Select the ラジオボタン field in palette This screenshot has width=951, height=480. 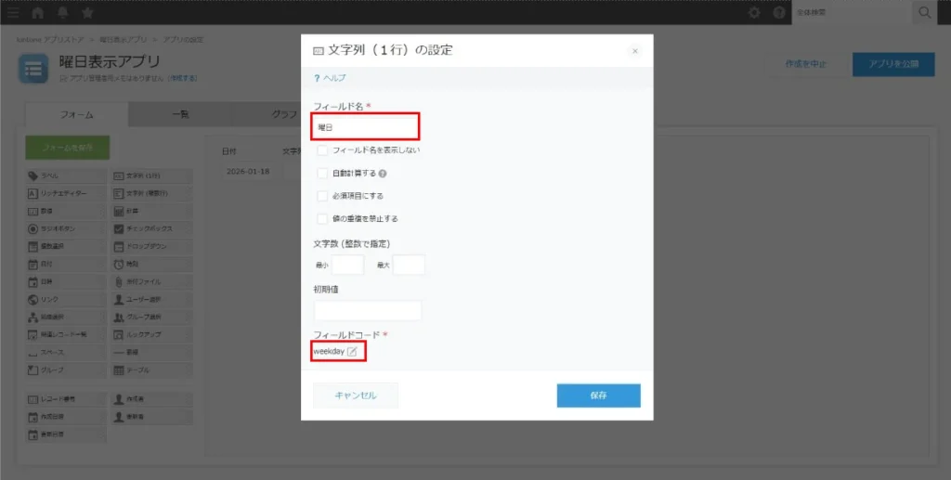[66, 229]
